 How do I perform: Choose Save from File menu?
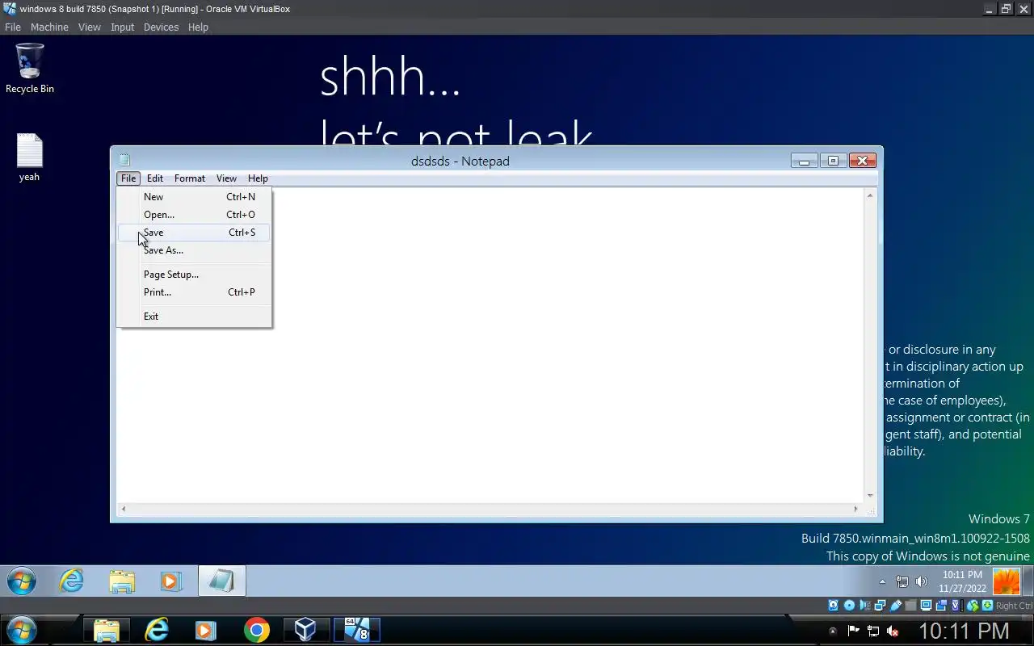[194, 233]
